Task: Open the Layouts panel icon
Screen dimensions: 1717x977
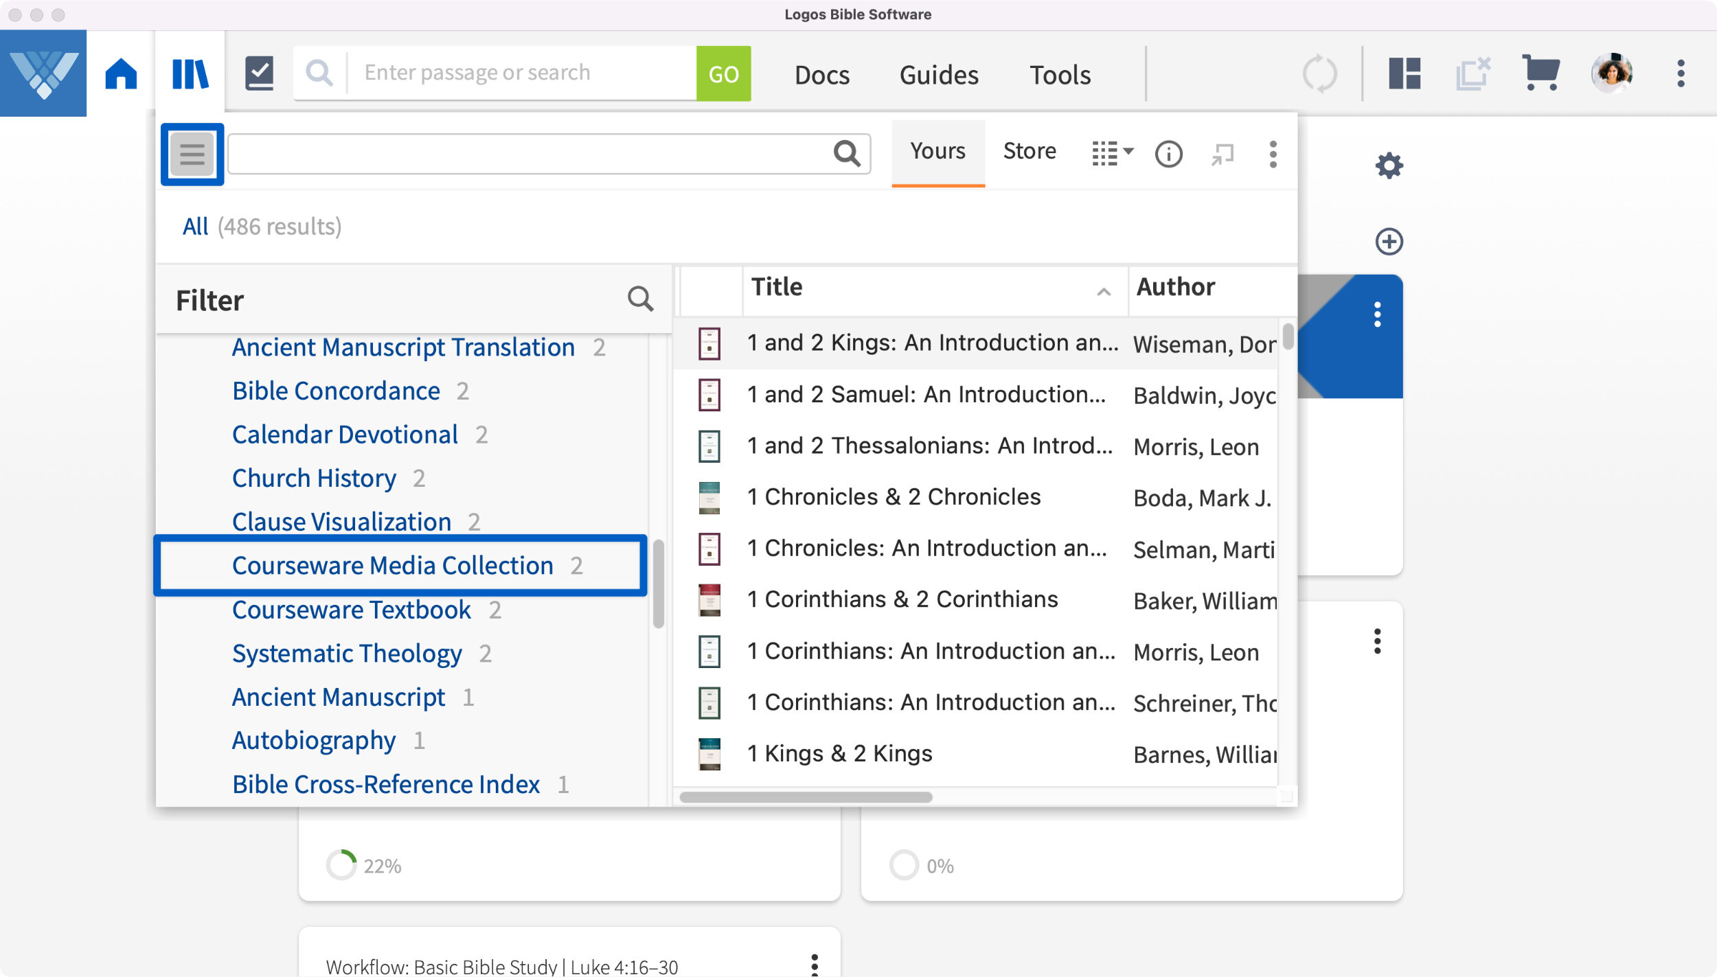Action: click(x=1405, y=73)
